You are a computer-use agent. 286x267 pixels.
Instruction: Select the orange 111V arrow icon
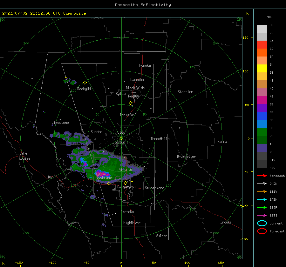click(262, 191)
